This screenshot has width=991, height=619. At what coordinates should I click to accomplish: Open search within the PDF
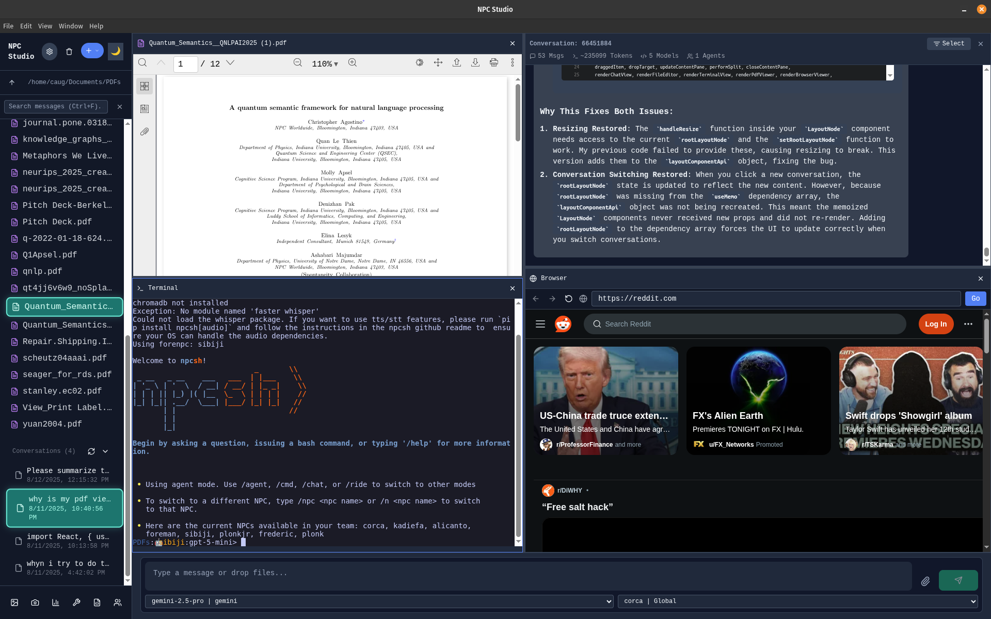point(142,62)
